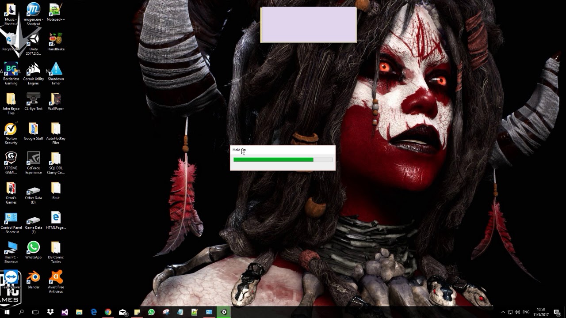Open the Reut folder icon
This screenshot has height=318, width=566.
(56, 191)
